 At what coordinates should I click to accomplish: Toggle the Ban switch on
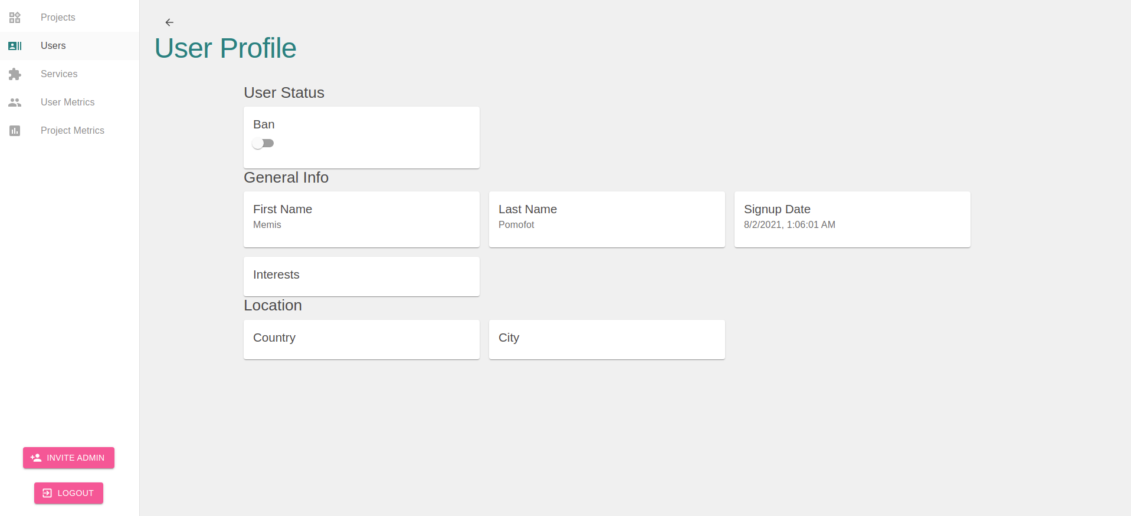coord(263,143)
